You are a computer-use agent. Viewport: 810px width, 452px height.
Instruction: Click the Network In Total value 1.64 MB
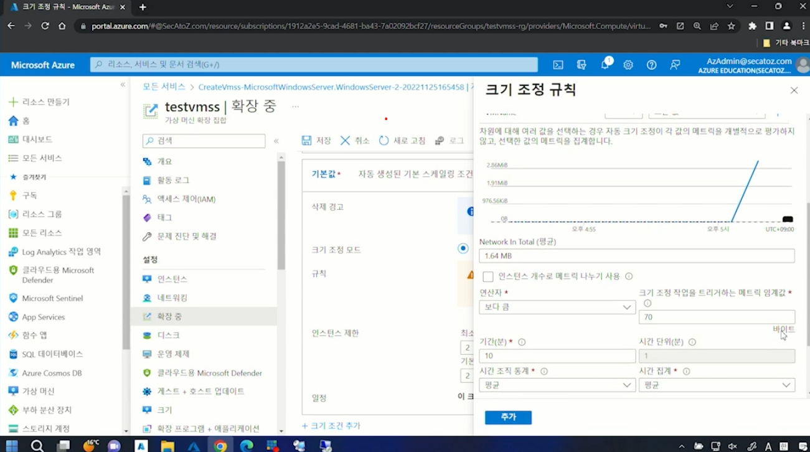pyautogui.click(x=636, y=256)
